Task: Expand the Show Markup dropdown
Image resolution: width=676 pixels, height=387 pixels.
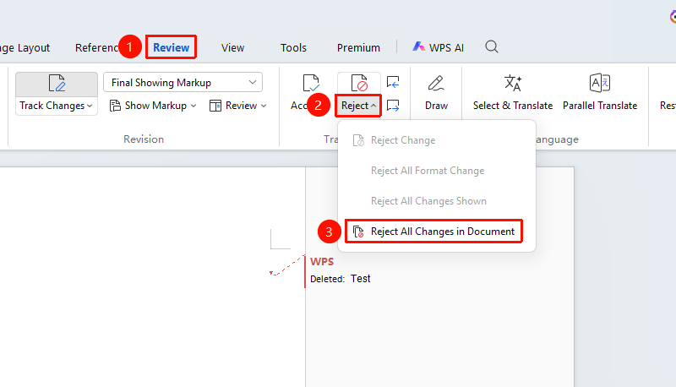Action: tap(153, 106)
